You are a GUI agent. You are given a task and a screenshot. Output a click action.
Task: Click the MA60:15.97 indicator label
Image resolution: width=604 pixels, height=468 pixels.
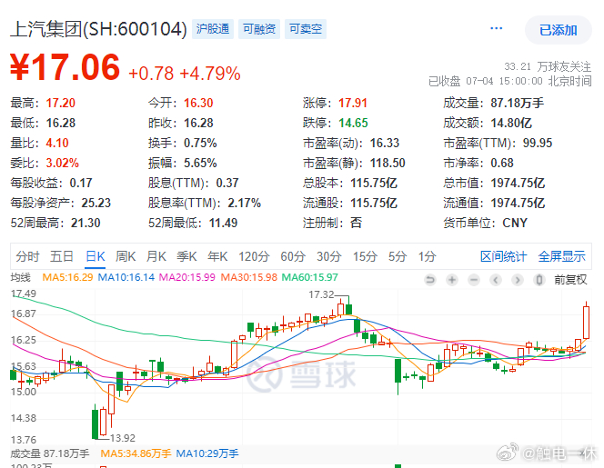[309, 277]
